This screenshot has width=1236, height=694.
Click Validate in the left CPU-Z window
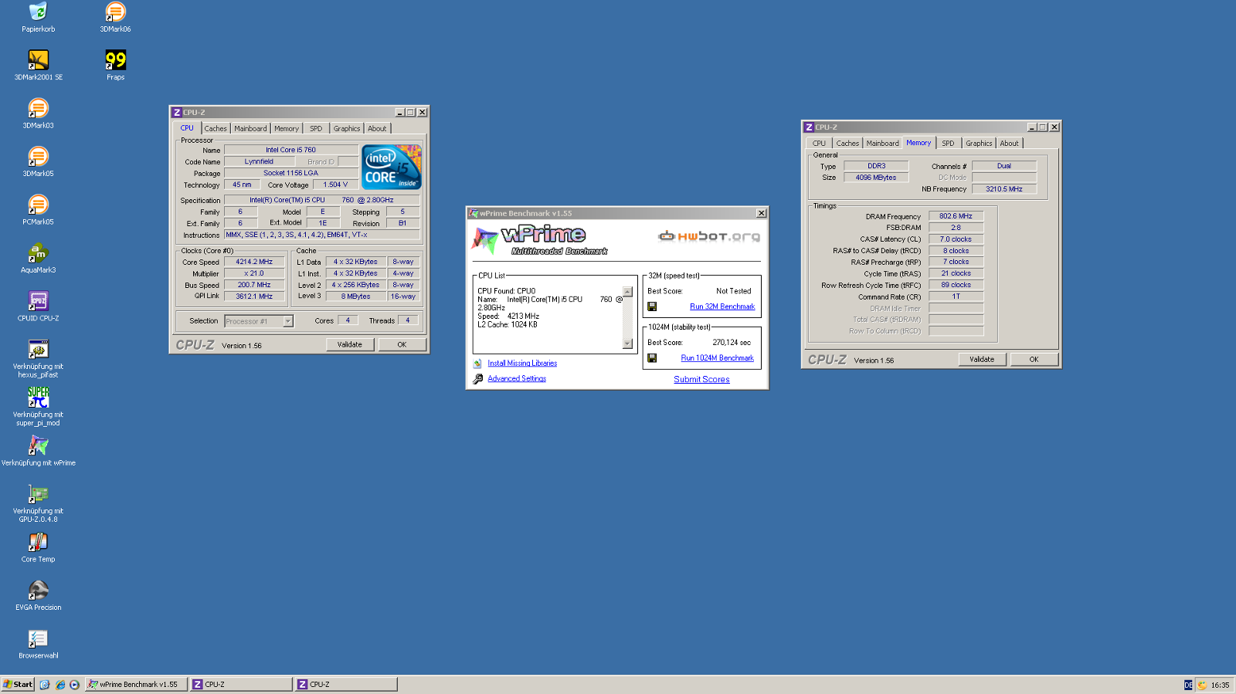tap(349, 345)
